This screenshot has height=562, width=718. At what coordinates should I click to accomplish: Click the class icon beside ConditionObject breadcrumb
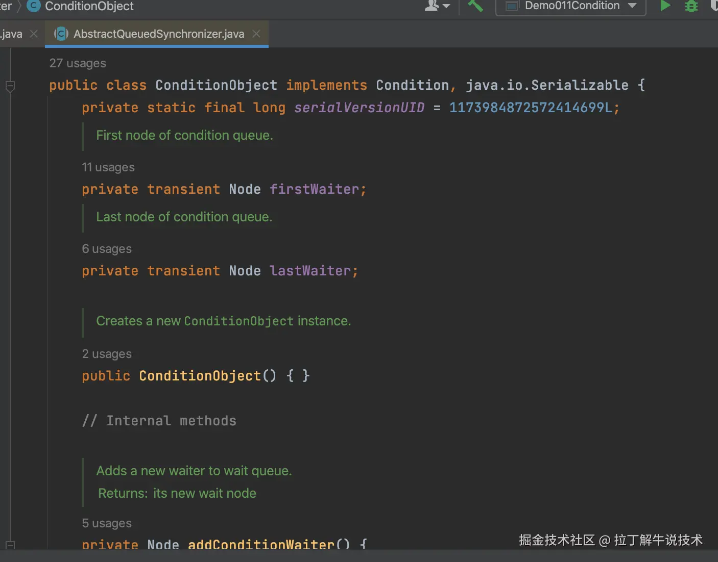33,6
